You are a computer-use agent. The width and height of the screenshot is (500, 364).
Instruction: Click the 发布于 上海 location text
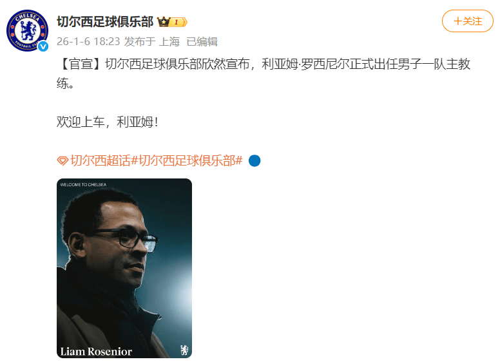point(152,41)
